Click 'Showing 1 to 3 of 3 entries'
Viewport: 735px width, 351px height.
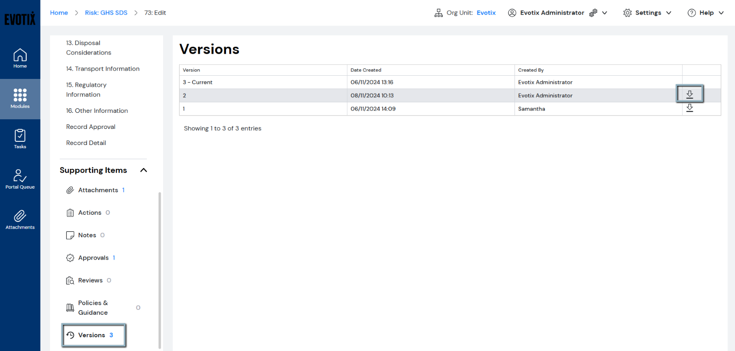(222, 128)
